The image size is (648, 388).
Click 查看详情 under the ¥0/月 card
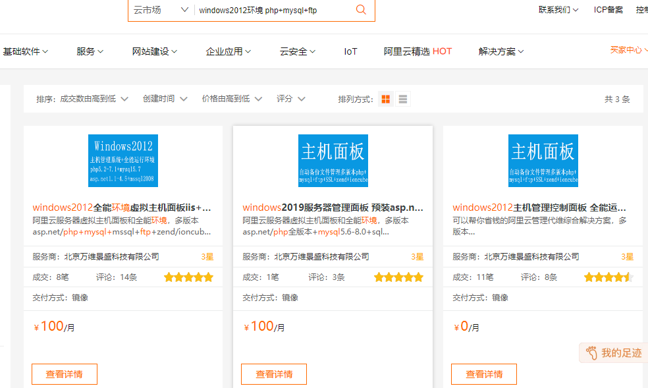point(484,374)
